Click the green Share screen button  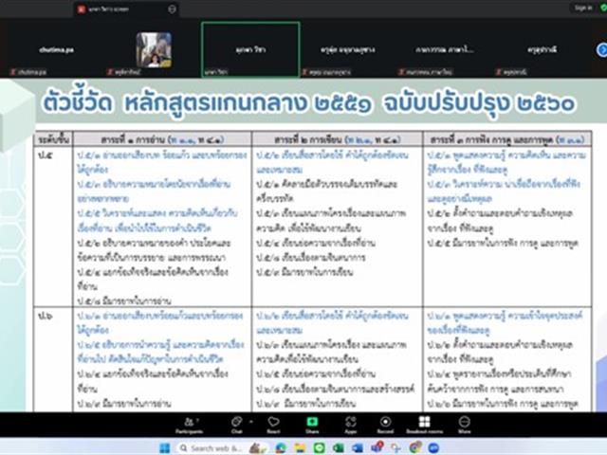click(x=312, y=424)
